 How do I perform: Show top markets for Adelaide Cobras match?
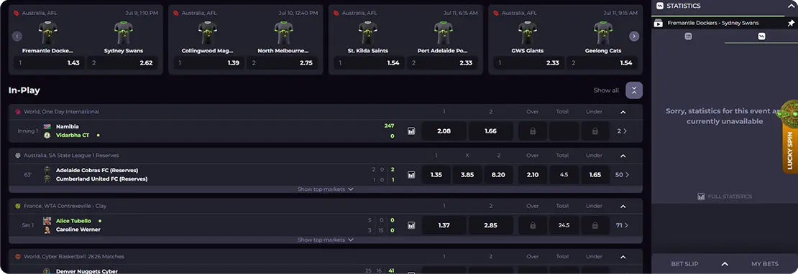click(x=325, y=189)
